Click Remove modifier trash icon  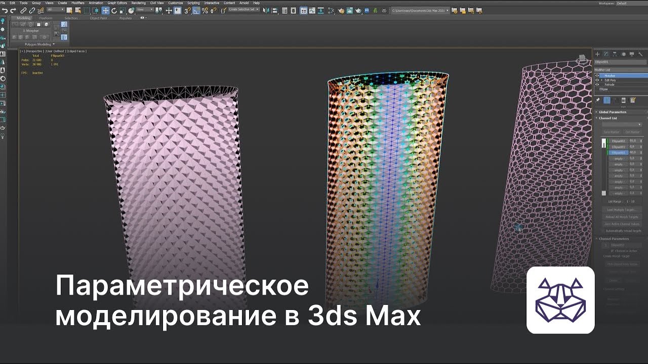(x=624, y=100)
